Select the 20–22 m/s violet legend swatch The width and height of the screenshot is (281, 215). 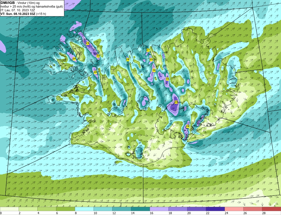(197, 209)
